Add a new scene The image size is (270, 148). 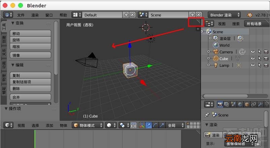pos(192,15)
